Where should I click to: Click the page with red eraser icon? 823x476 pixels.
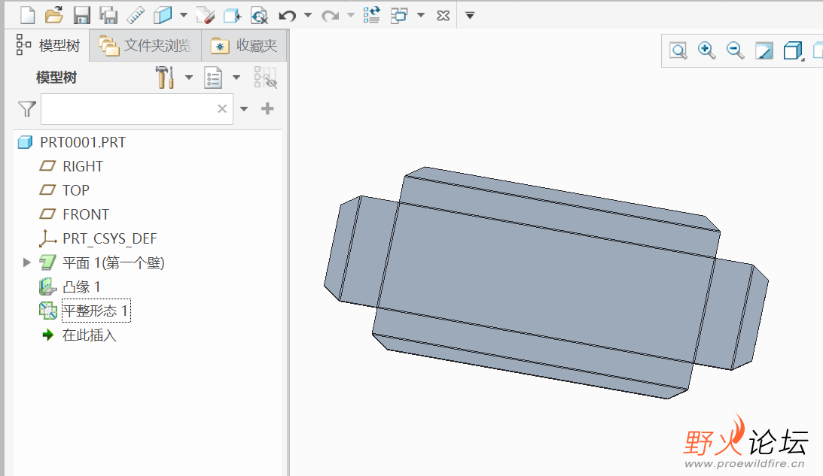coord(206,16)
